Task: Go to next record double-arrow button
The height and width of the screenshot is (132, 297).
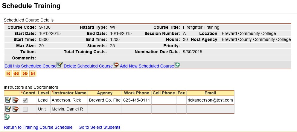Action: point(25,74)
